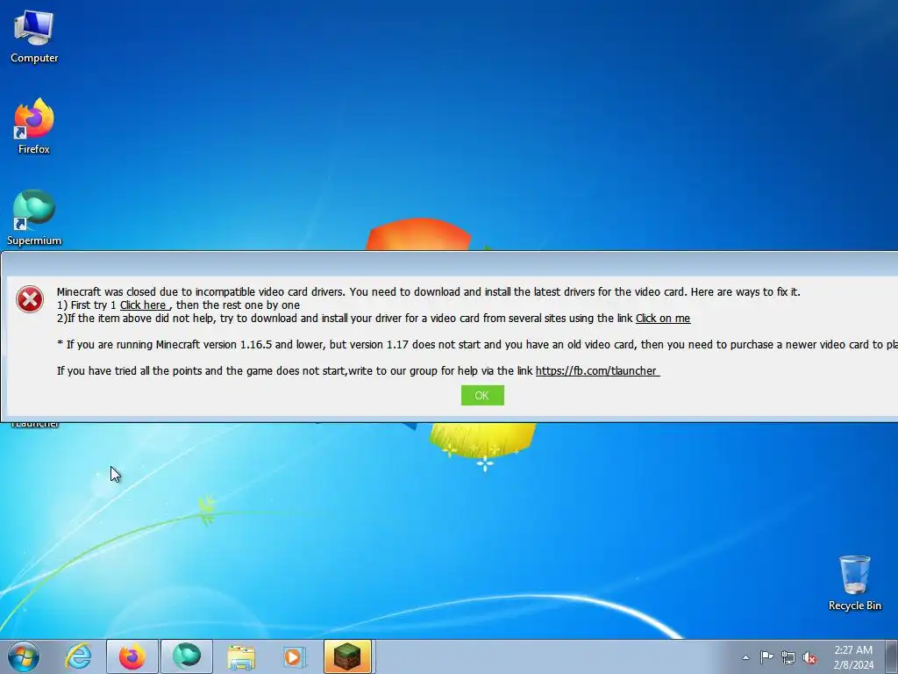The image size is (898, 674).
Task: Click the error dialog title bar
Action: point(450,264)
